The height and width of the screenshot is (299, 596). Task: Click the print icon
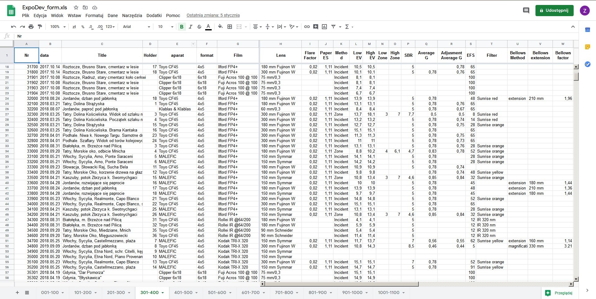tap(31, 27)
